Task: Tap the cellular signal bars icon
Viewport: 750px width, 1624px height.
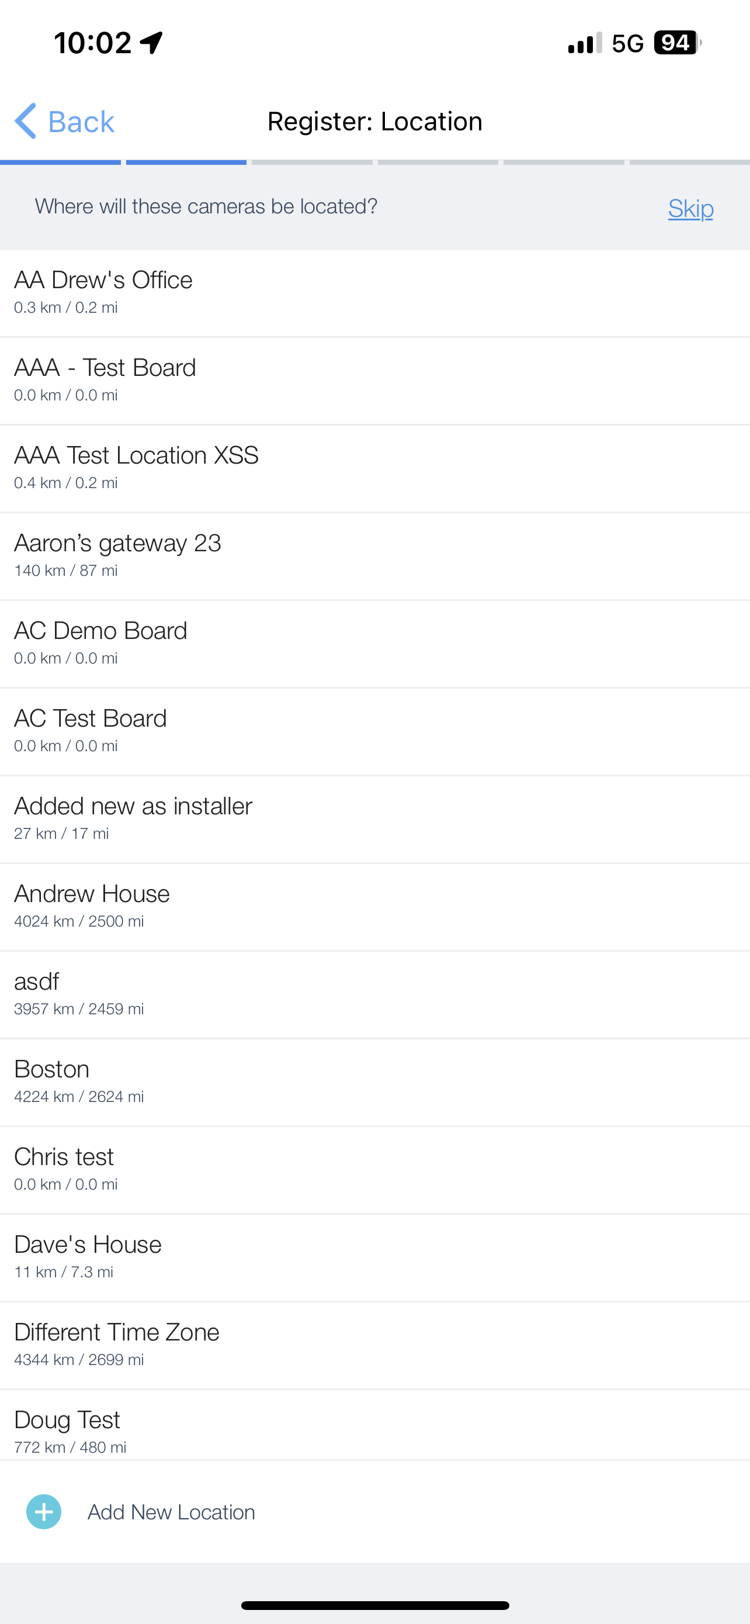Action: 584,43
